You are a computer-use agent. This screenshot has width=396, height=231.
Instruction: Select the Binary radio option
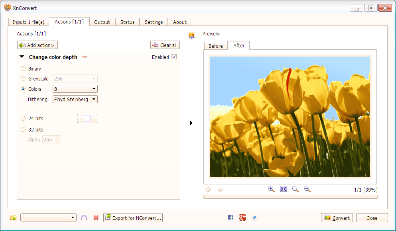click(23, 69)
